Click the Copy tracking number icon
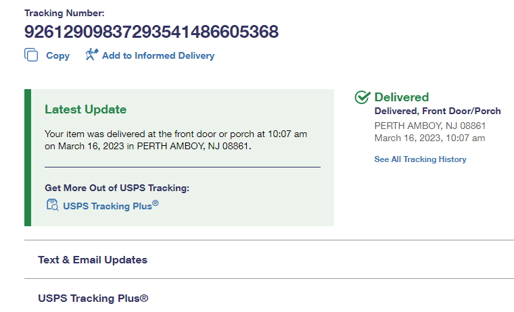The height and width of the screenshot is (312, 514). (x=31, y=55)
